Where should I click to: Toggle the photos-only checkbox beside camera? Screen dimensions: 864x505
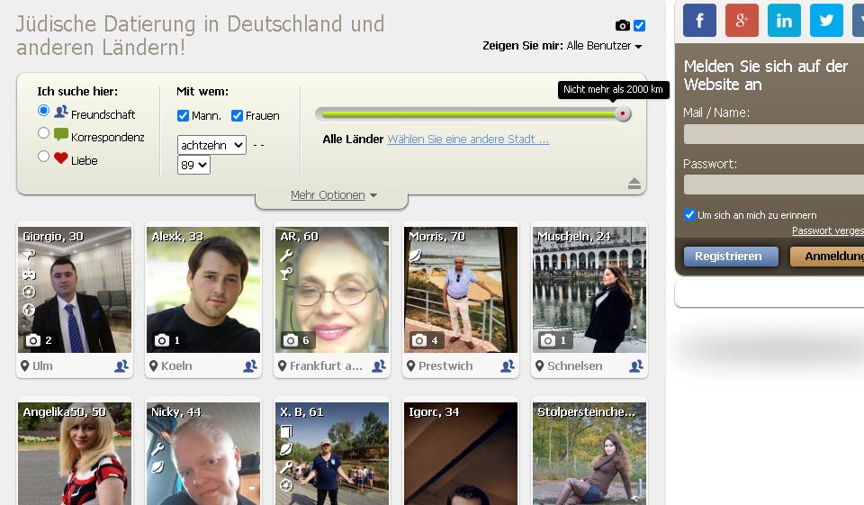tap(640, 25)
